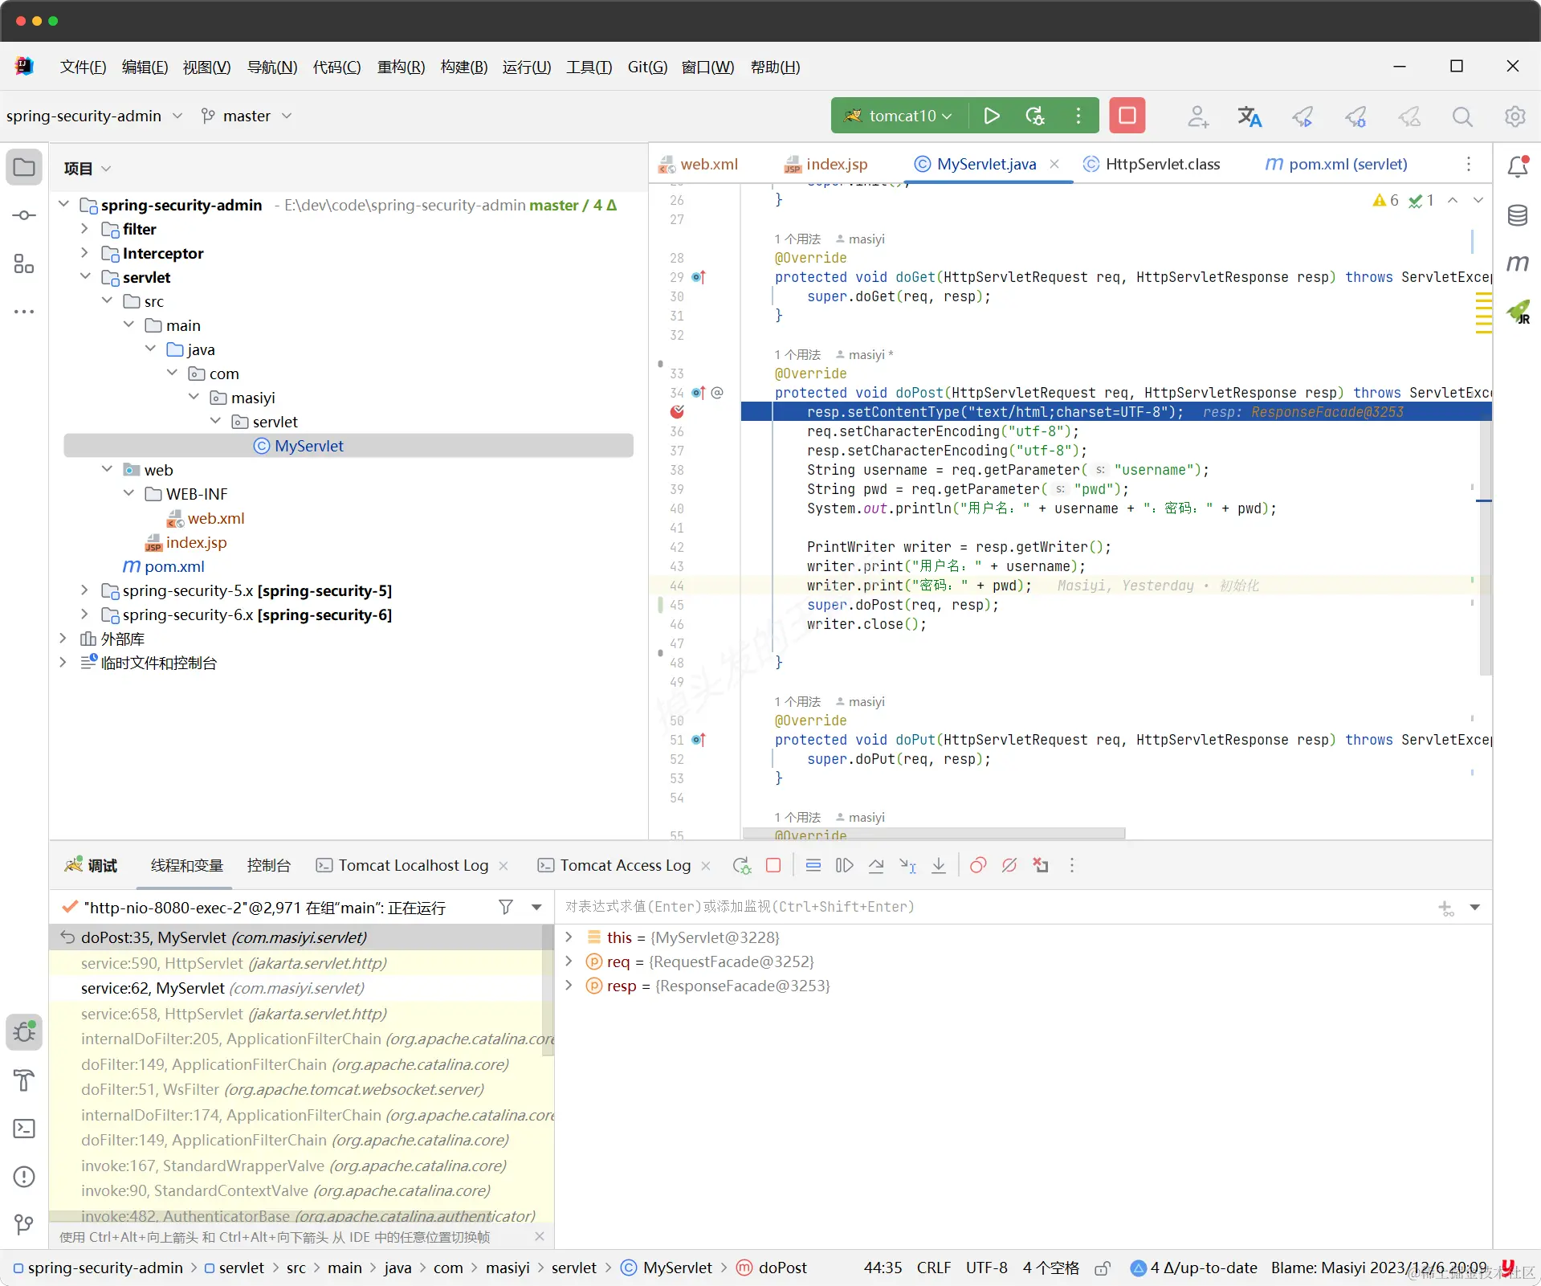This screenshot has width=1541, height=1286.
Task: Click the UTF-8 encoding widget
Action: tap(986, 1268)
